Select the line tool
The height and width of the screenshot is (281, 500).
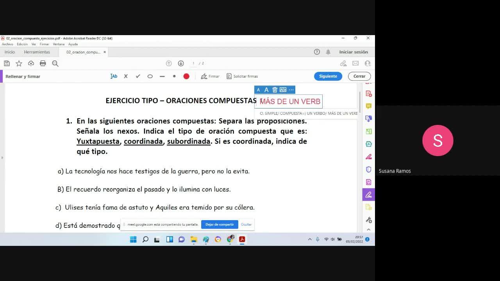tap(162, 76)
